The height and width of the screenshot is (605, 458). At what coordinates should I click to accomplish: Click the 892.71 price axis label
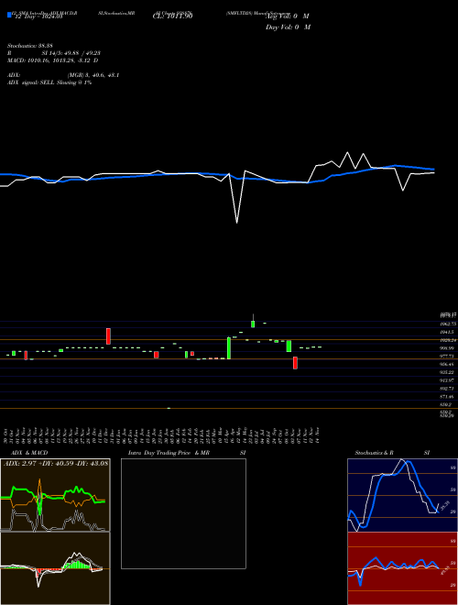click(449, 389)
